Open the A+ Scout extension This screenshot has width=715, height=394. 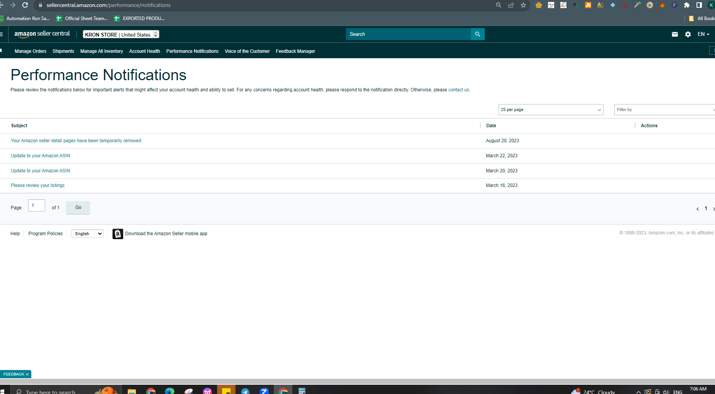600,5
